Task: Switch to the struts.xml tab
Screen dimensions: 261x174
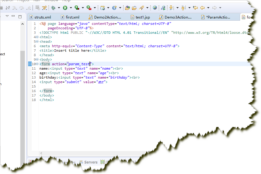Action: (40, 17)
